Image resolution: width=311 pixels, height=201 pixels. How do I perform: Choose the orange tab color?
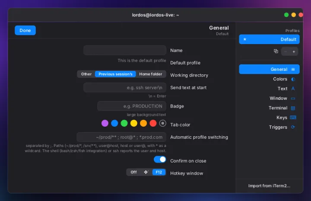pyautogui.click(x=143, y=123)
